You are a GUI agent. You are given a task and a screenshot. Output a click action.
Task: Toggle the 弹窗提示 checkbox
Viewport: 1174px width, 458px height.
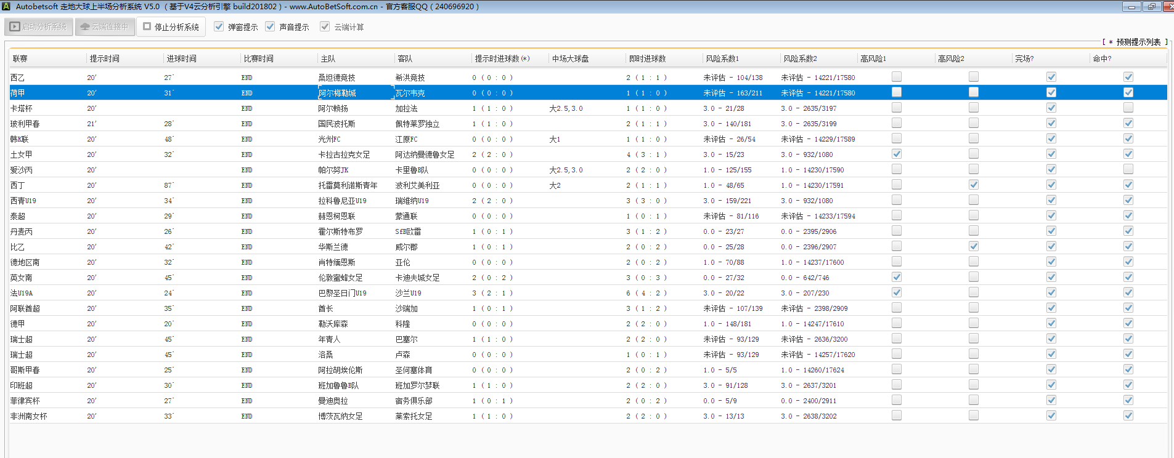(x=219, y=26)
